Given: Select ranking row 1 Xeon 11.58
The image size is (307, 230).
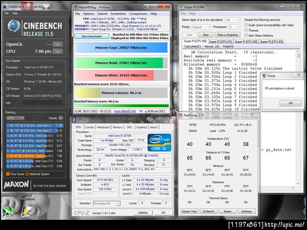Looking at the screenshot, I should click(34, 125).
